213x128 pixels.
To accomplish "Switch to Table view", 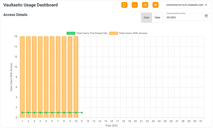I will point(157,17).
